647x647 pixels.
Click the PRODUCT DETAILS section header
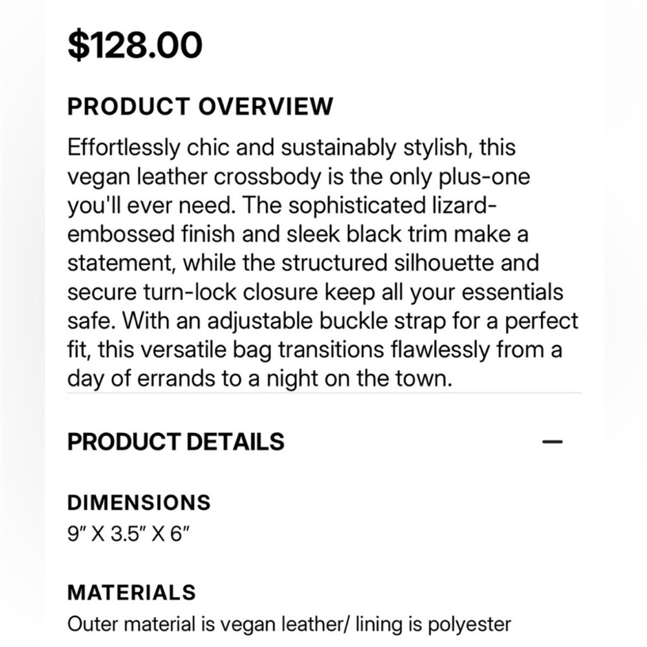176,442
